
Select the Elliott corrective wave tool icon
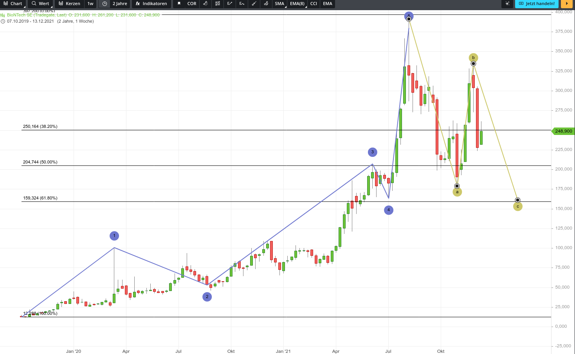click(242, 4)
